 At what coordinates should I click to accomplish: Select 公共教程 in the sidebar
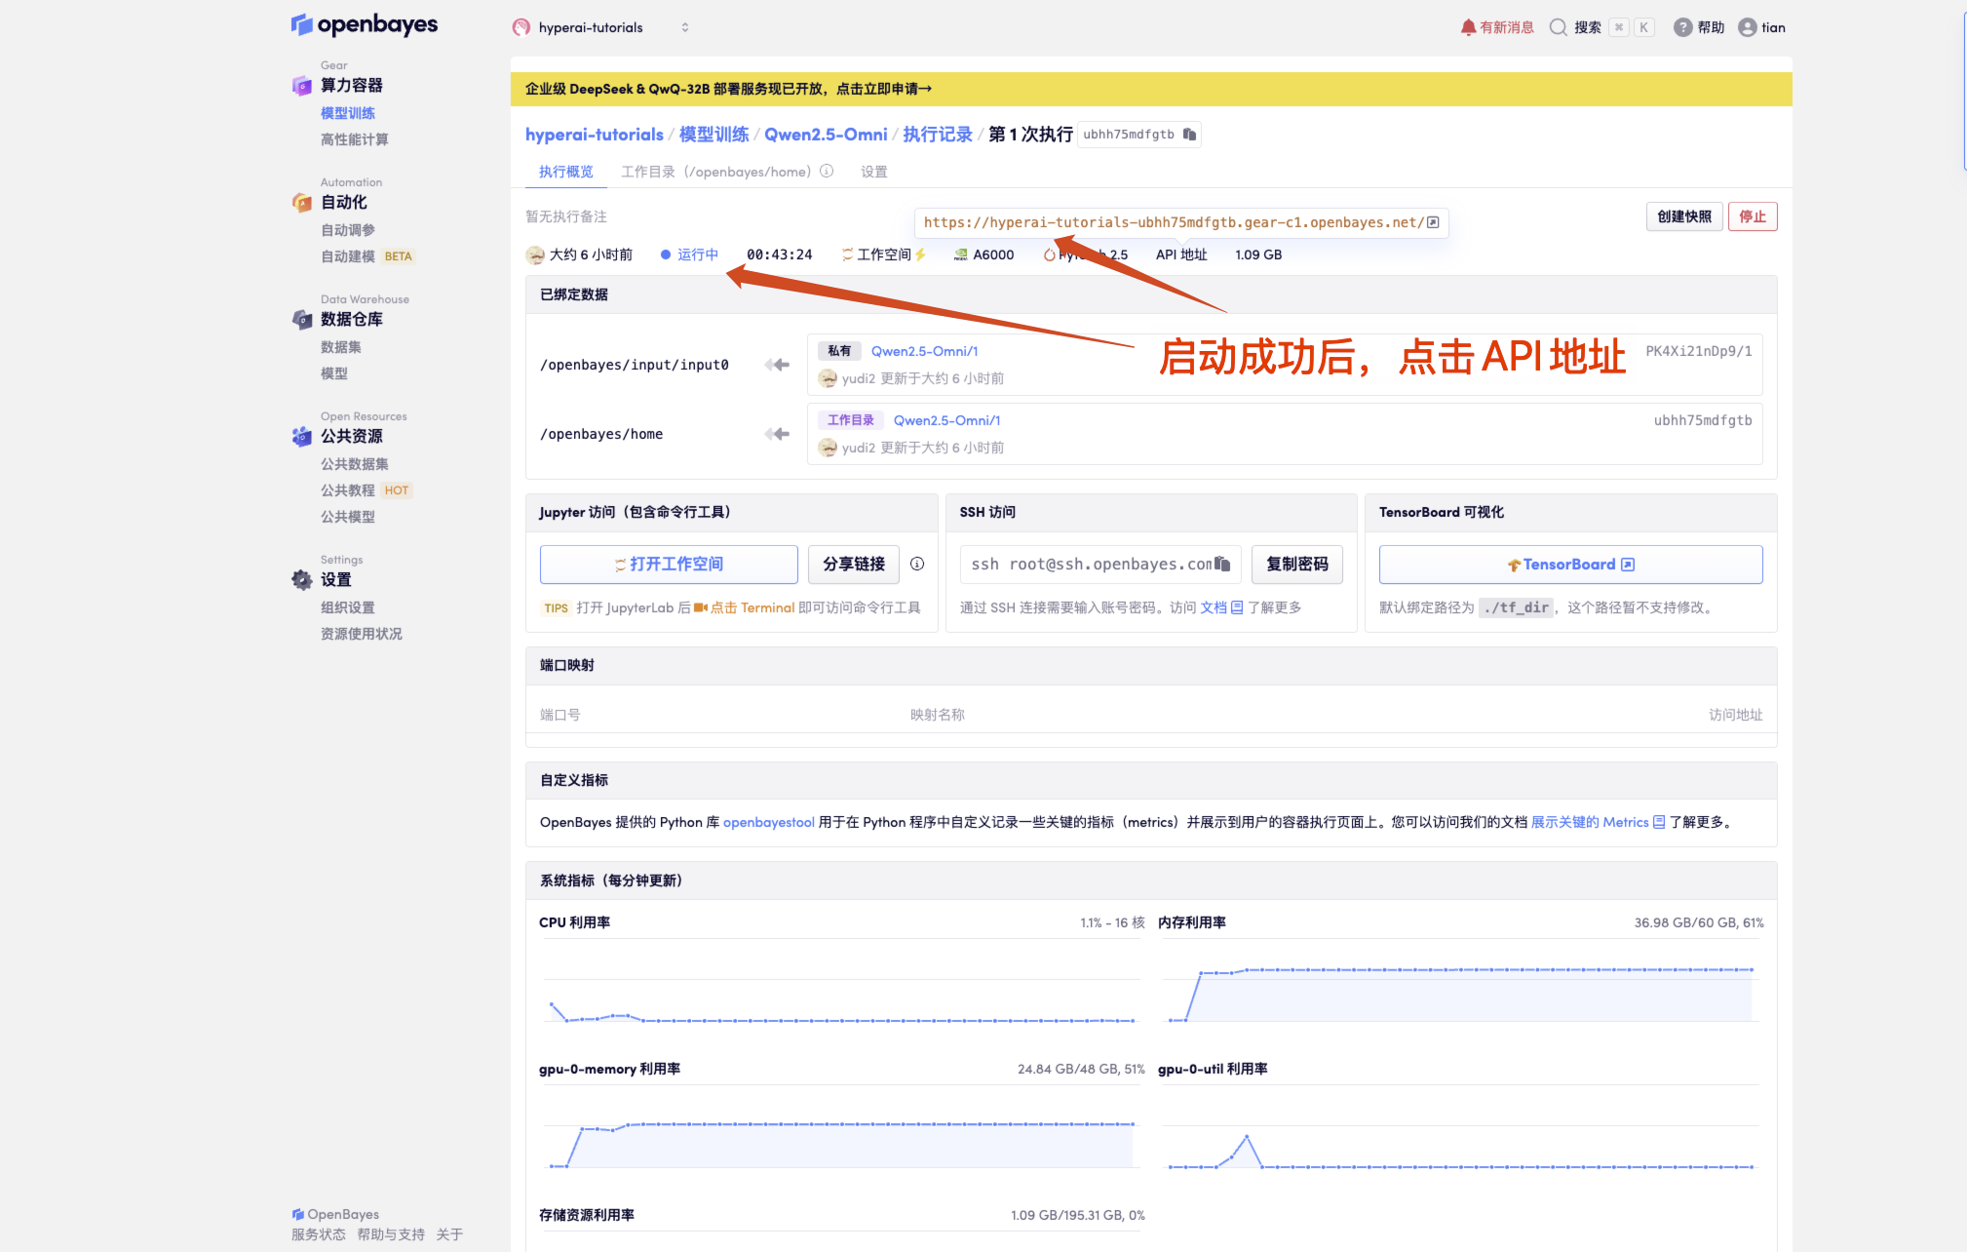348,490
